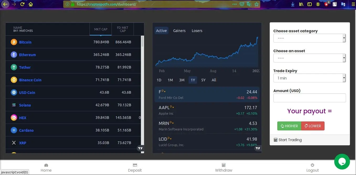The image size is (356, 175).
Task: Click the USD Coin logo
Action: pos(14,92)
